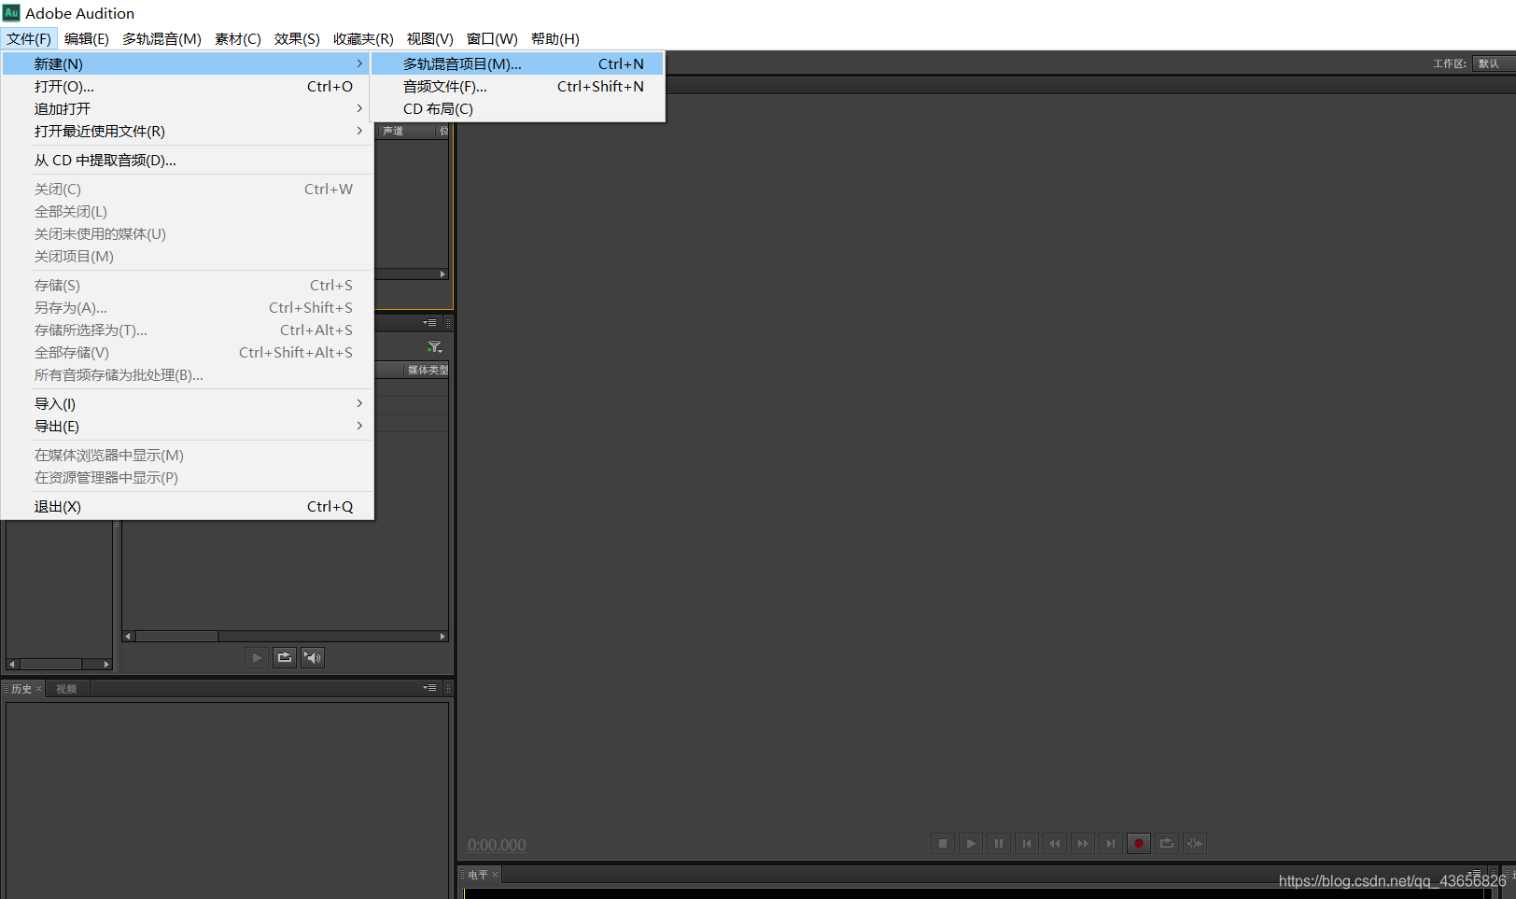Click the Pause transport button

999,844
